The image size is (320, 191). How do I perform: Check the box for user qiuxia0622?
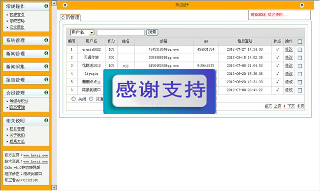tap(300, 50)
